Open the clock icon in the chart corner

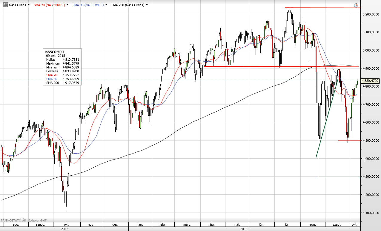356,5
